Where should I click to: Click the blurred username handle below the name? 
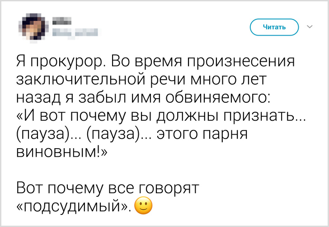tap(74, 32)
